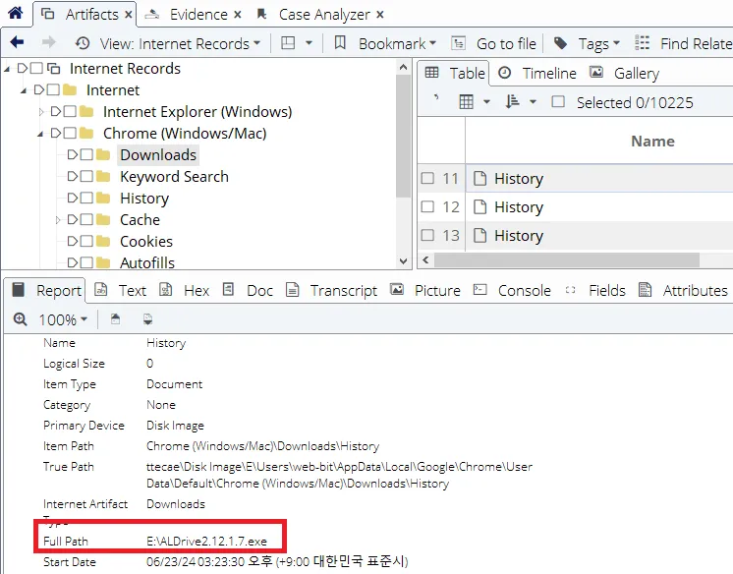Image resolution: width=733 pixels, height=574 pixels.
Task: Click the Home icon
Action: pos(15,14)
